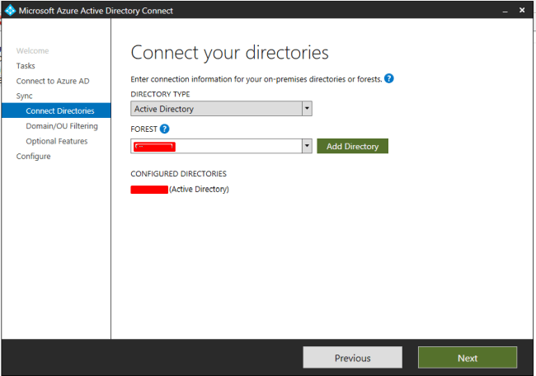This screenshot has height=376, width=536.
Task: Click the Azure AD Connect title bar icon
Action: 10,10
